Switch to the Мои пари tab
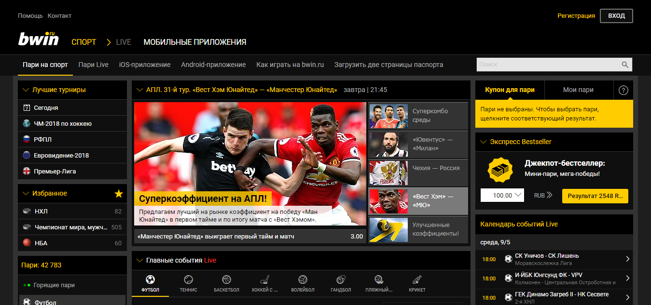Screen dimensions: 651x305 (x=578, y=90)
